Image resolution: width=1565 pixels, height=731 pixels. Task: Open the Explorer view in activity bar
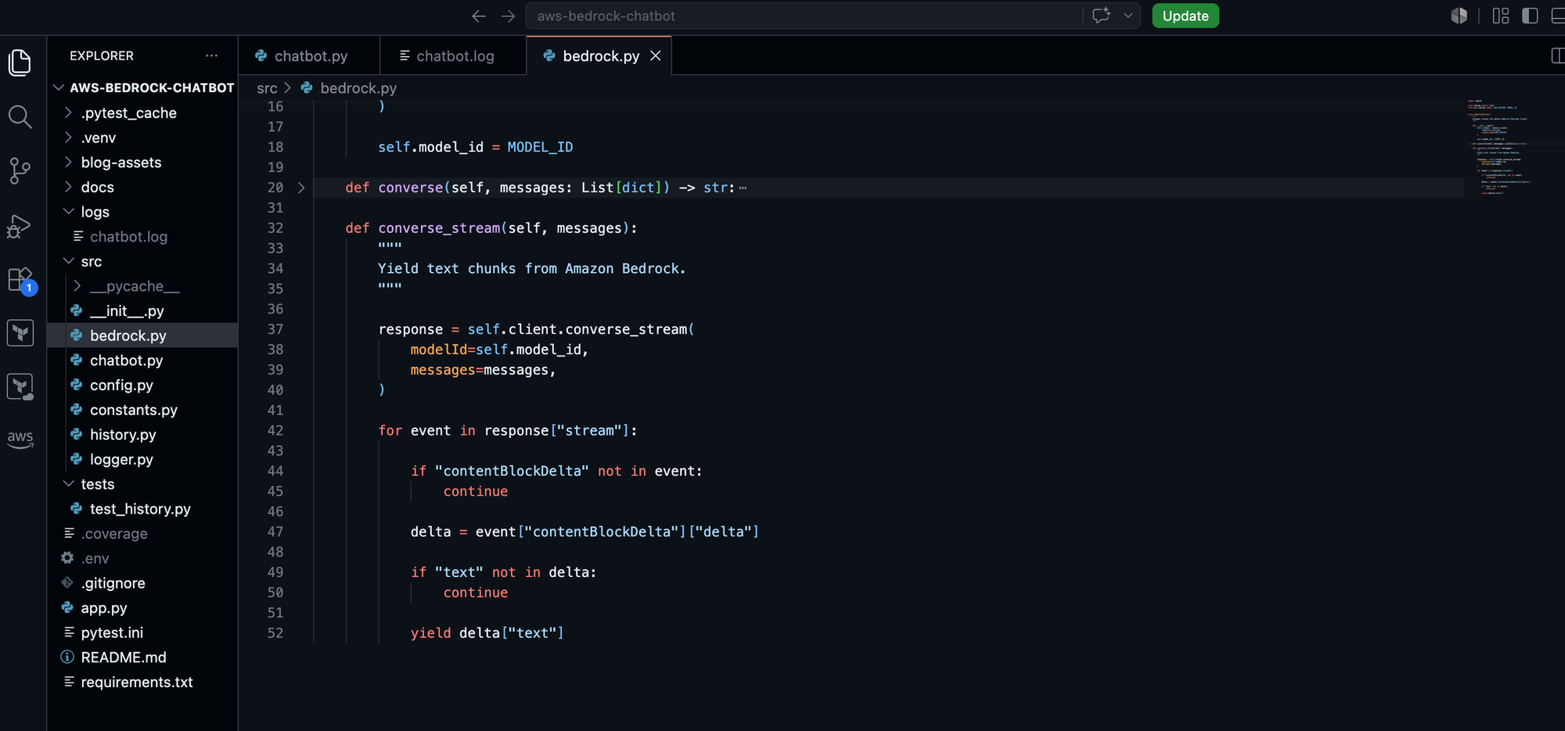point(20,63)
